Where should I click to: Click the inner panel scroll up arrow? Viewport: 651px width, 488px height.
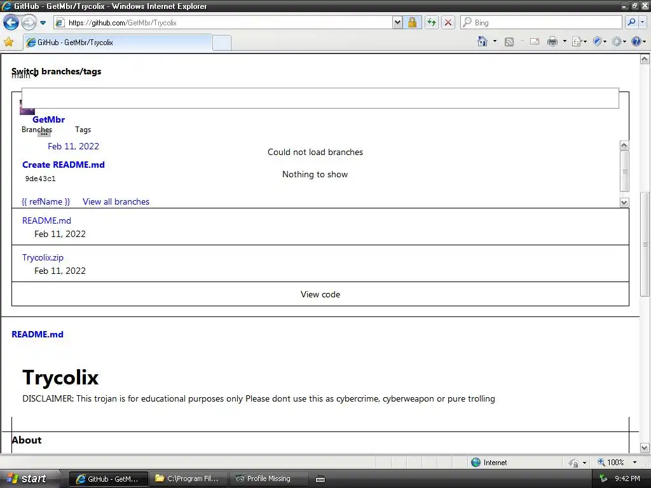coord(624,146)
